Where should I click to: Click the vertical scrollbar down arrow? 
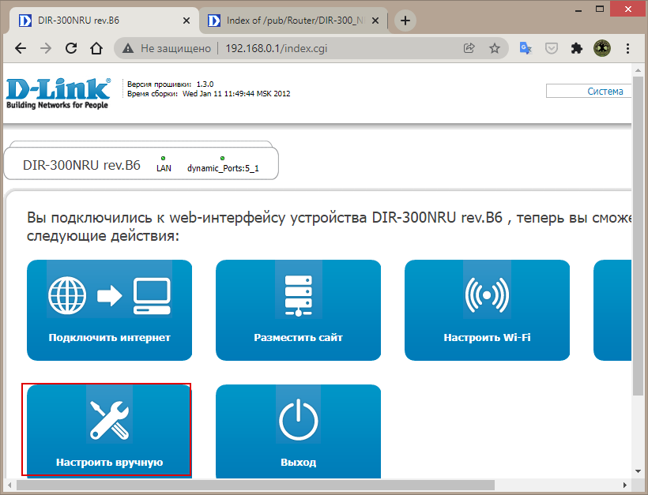click(x=638, y=471)
